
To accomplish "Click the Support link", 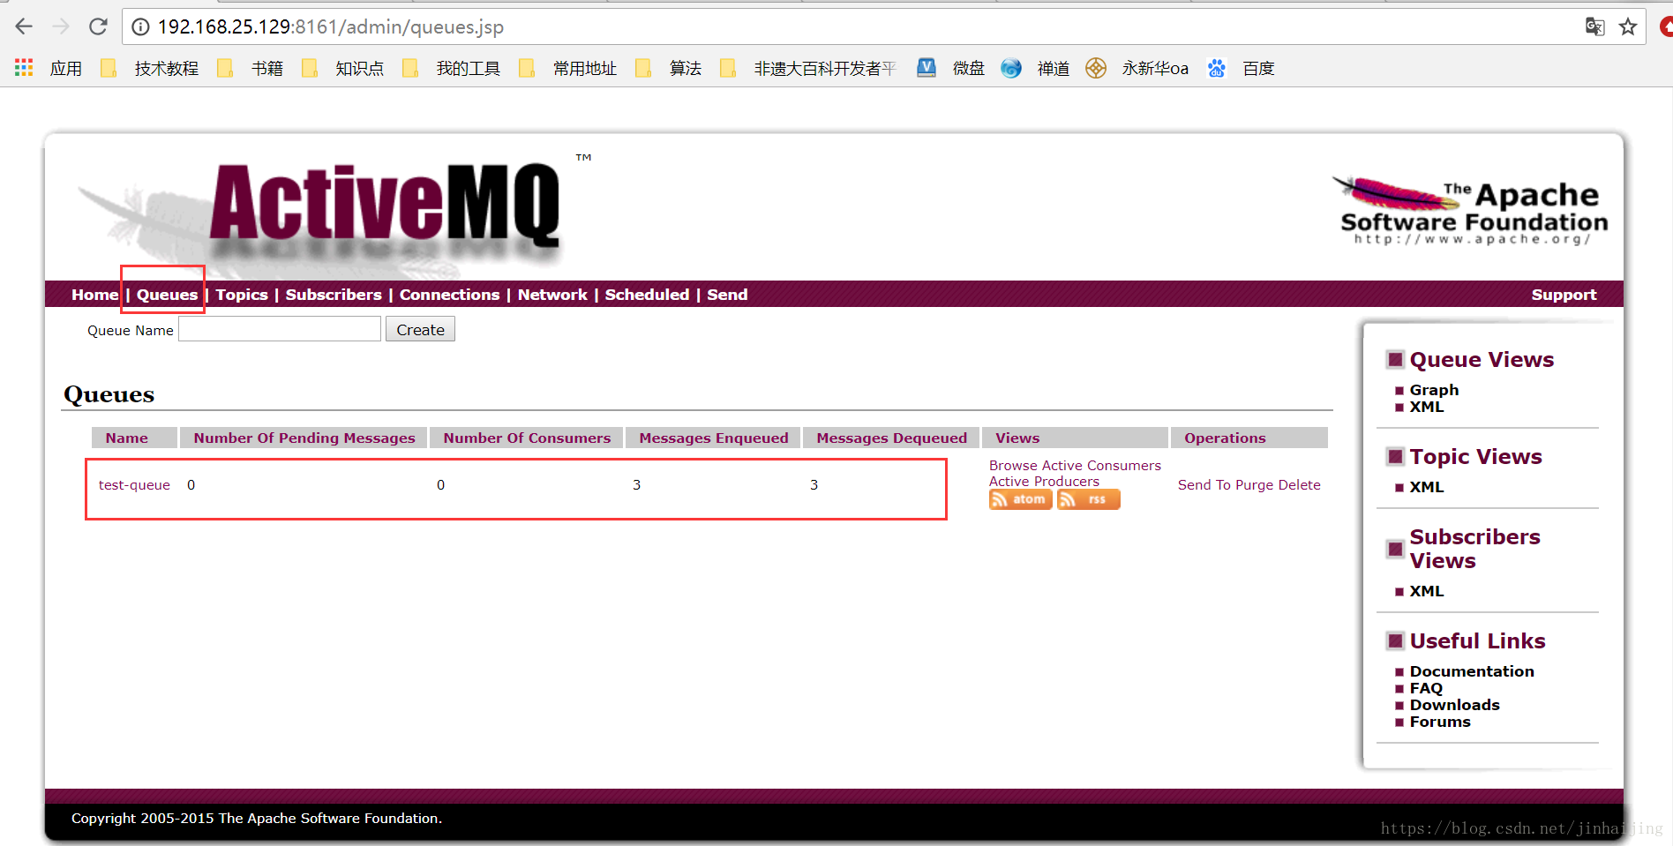I will (x=1564, y=295).
